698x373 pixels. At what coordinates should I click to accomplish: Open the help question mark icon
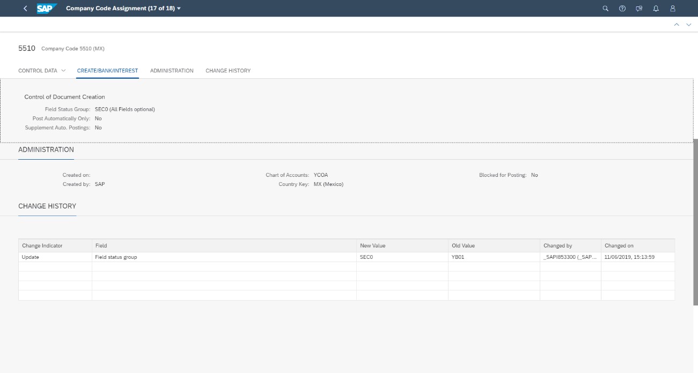[622, 9]
